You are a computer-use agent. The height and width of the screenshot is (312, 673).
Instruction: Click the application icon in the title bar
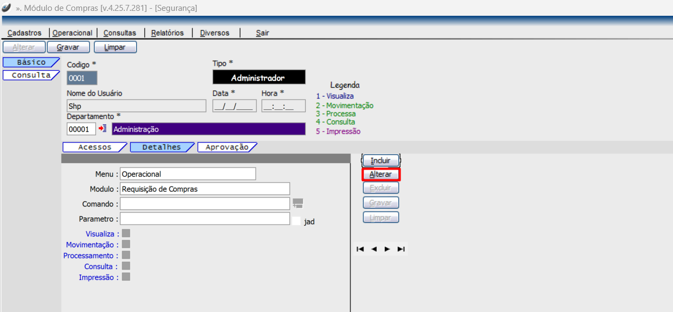click(7, 8)
